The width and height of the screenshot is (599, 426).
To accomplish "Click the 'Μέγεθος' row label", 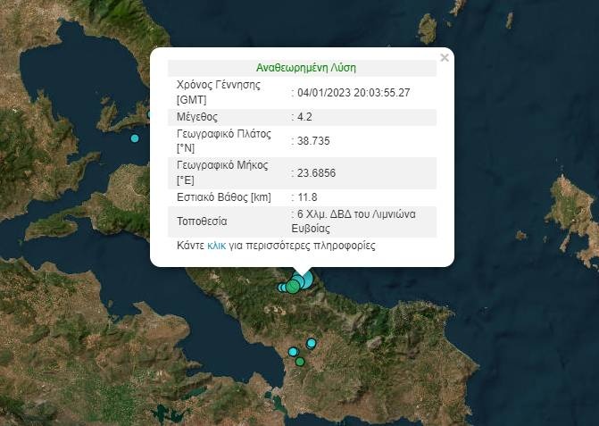I will click(197, 117).
